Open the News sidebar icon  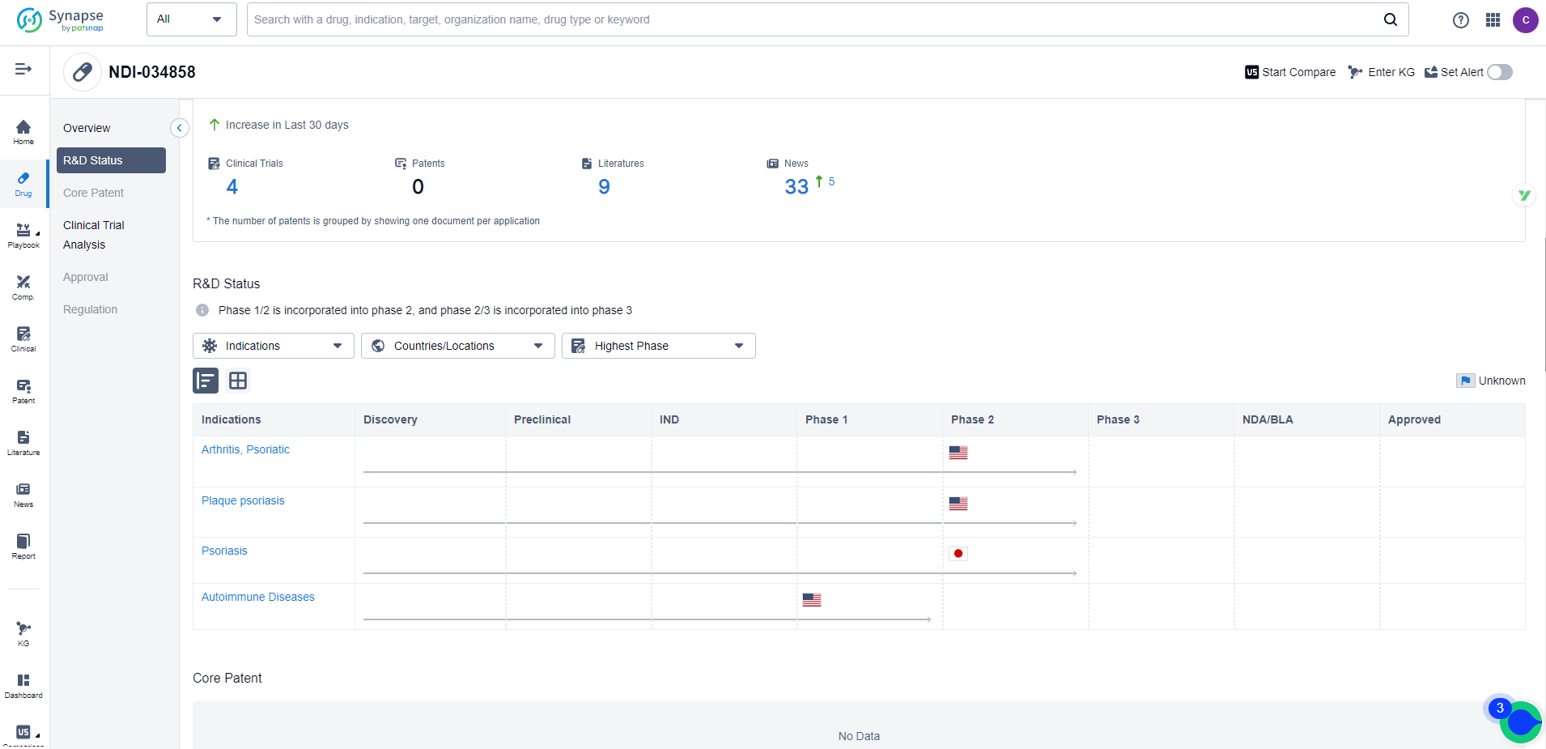[x=23, y=495]
